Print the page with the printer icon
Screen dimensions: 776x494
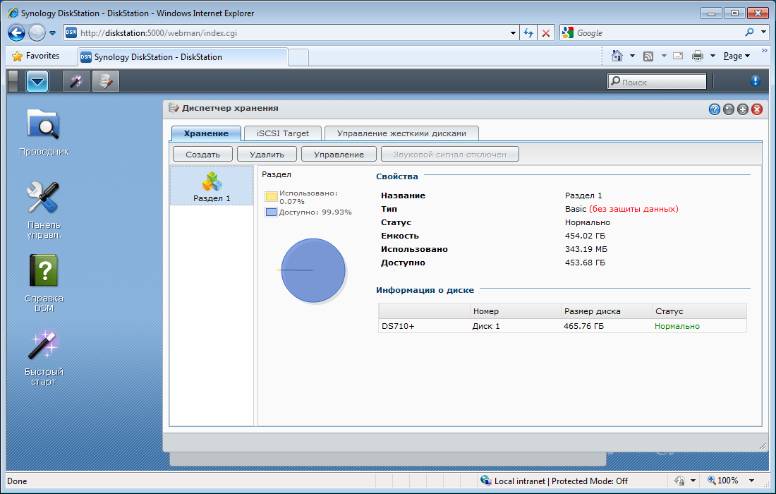[x=697, y=56]
